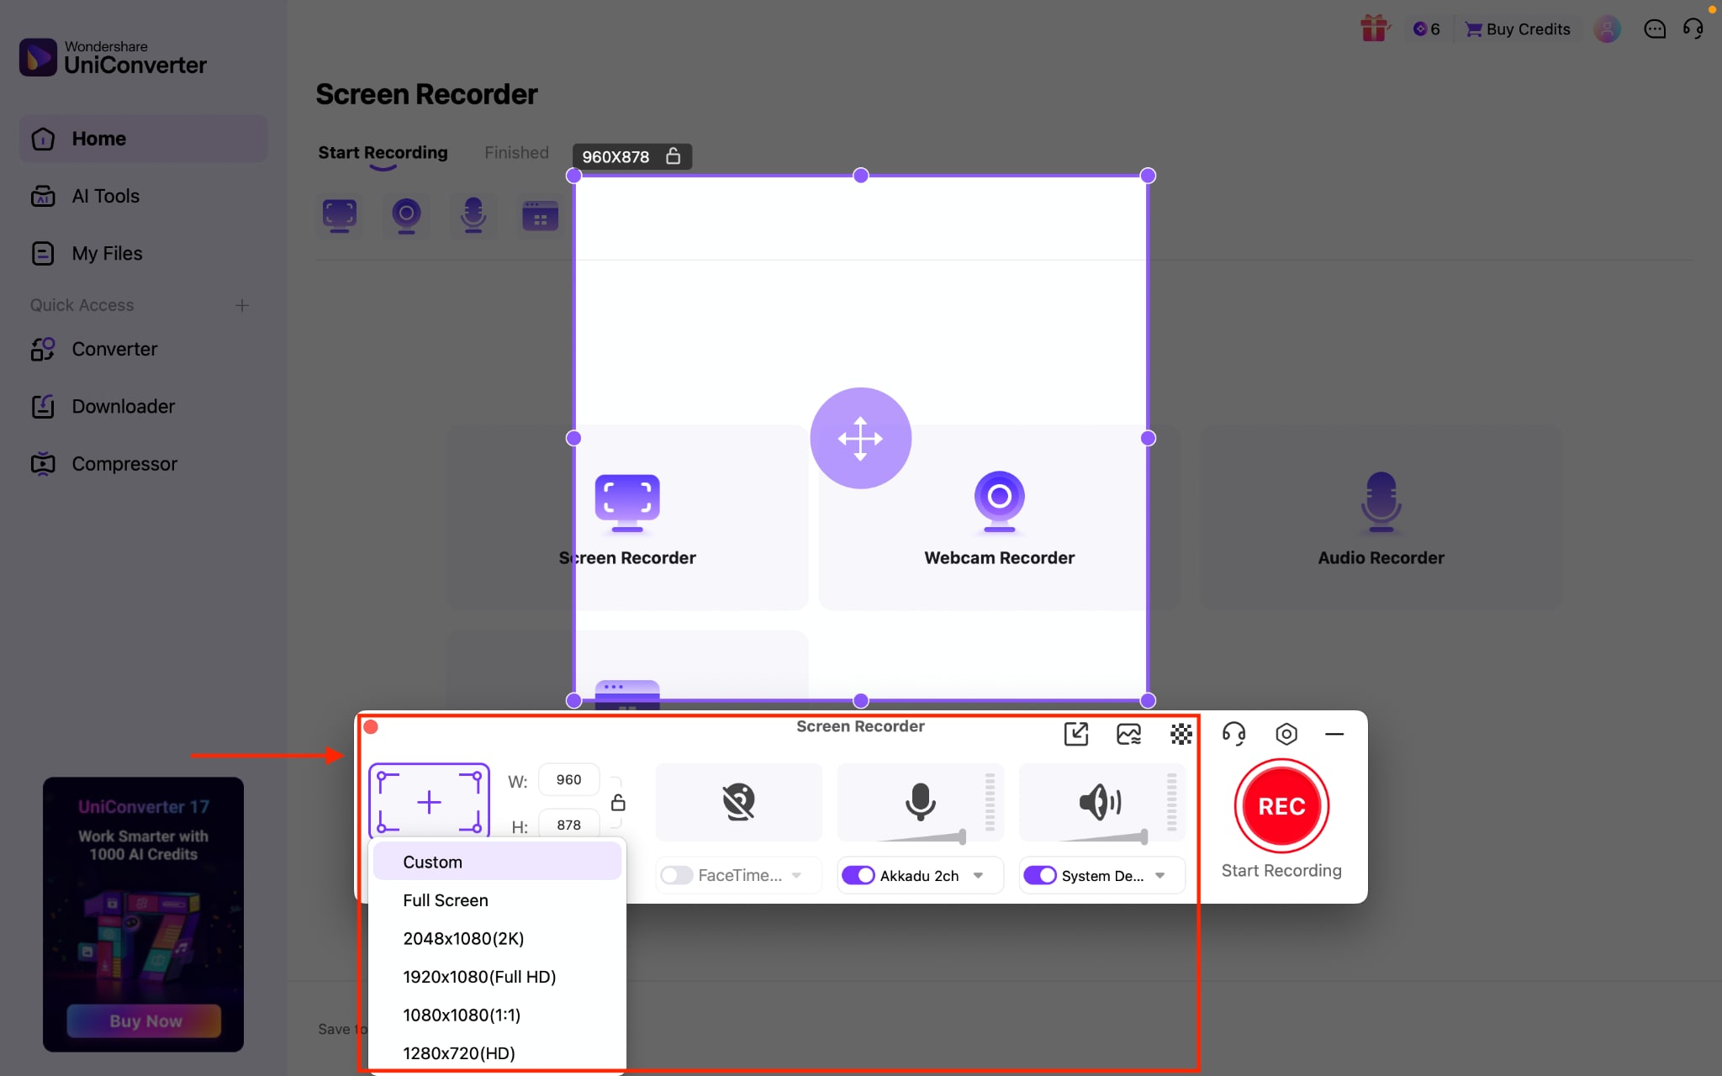This screenshot has width=1722, height=1076.
Task: Go to Home in the sidebar
Action: tap(143, 139)
